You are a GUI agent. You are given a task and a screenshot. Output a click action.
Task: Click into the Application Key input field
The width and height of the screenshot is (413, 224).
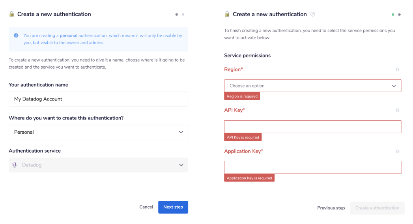pos(312,168)
